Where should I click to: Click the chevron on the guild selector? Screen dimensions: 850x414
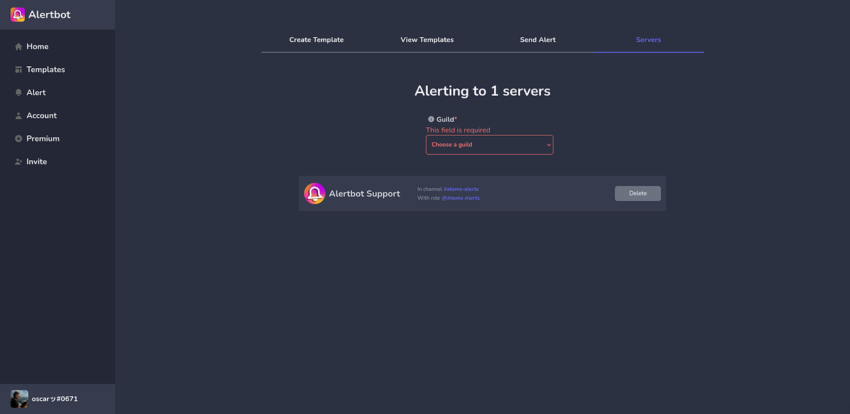(x=548, y=144)
